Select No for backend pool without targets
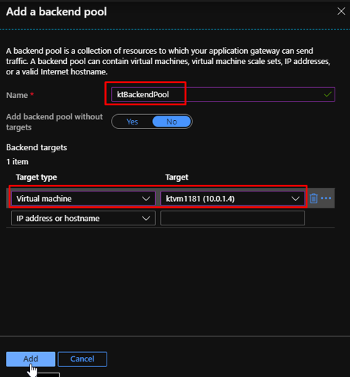The image size is (350, 377). [171, 121]
